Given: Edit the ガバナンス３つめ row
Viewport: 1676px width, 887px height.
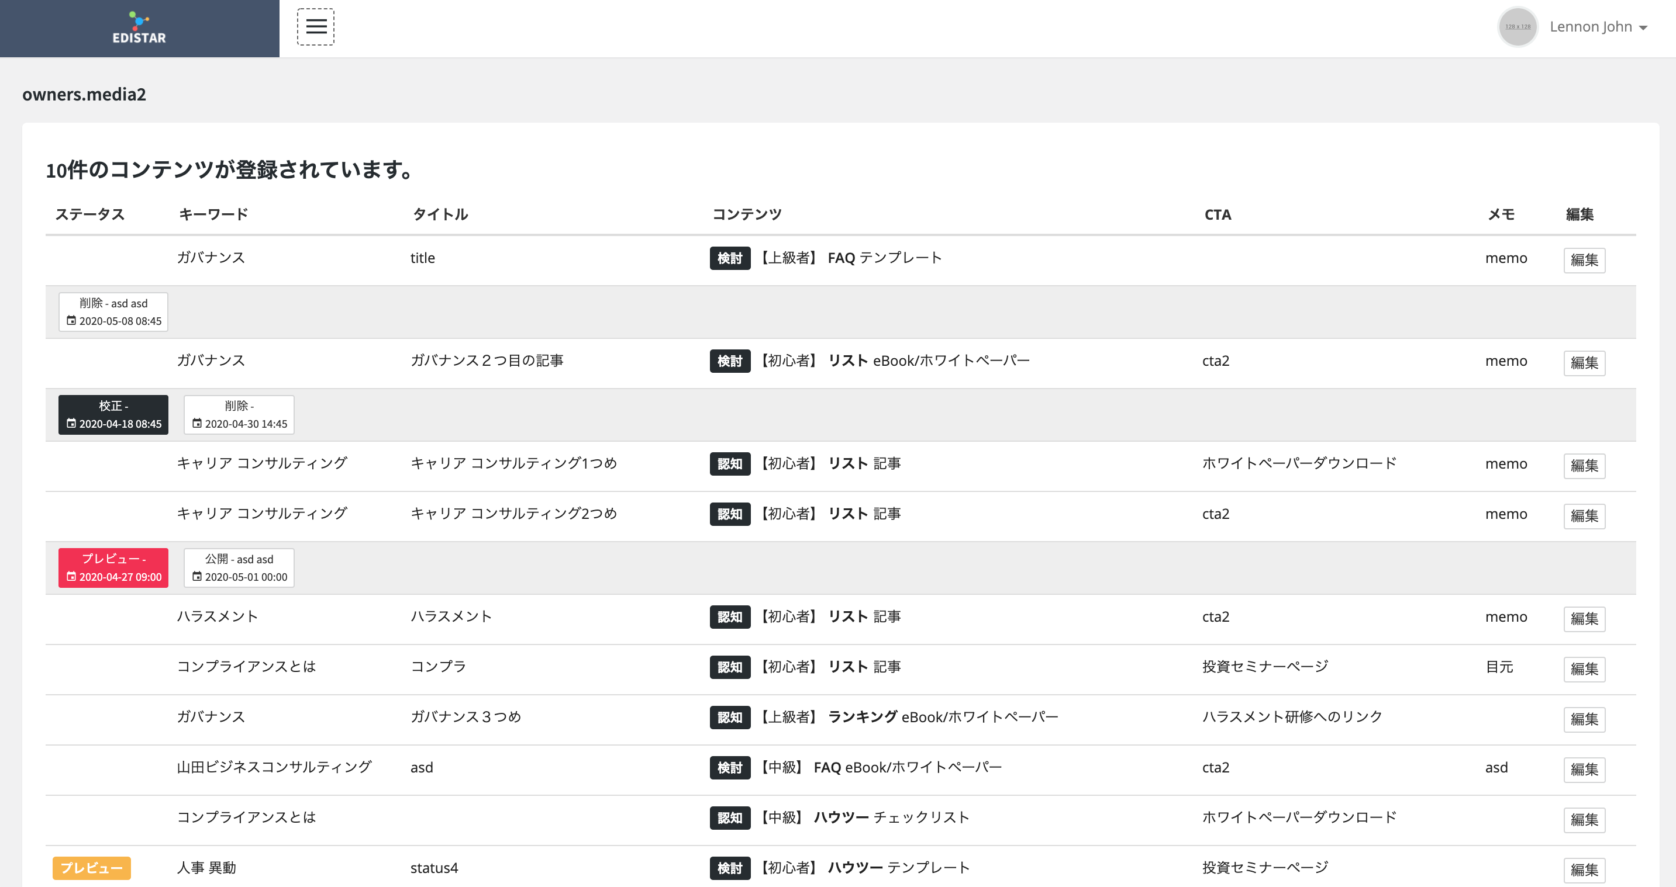Looking at the screenshot, I should click(x=1584, y=719).
